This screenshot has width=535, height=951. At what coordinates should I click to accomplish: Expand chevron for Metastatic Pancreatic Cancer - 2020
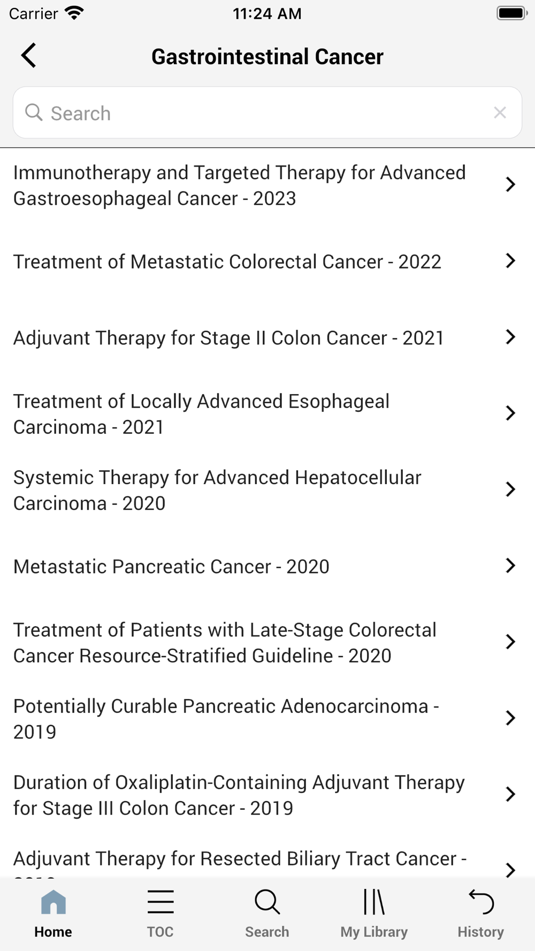click(510, 565)
